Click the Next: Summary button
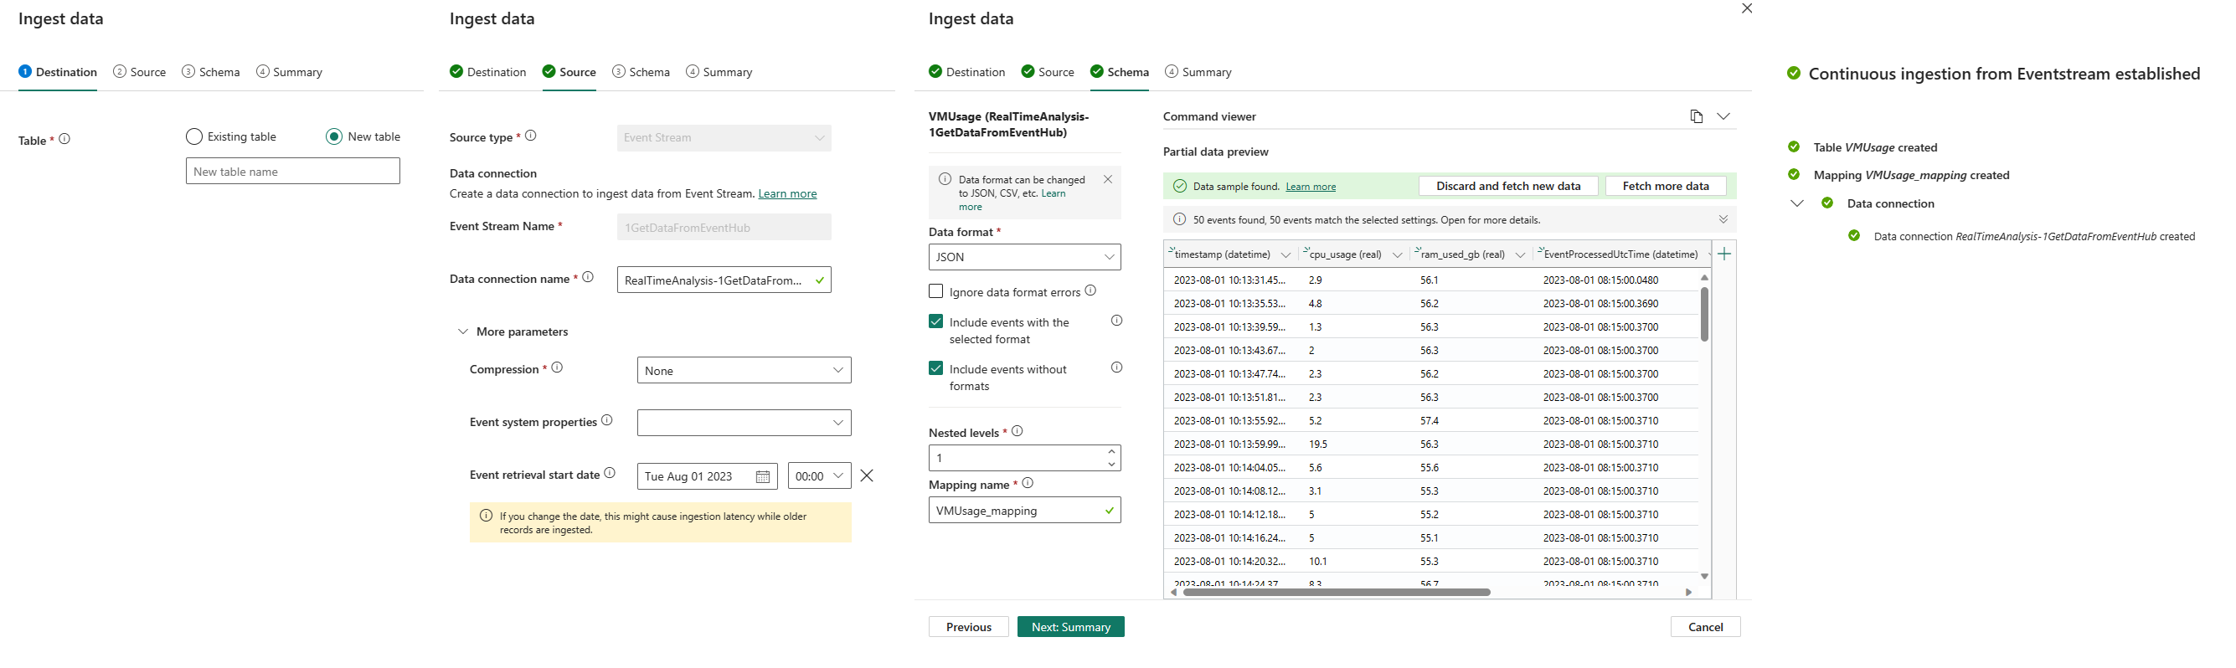The height and width of the screenshot is (668, 2236). 1070,626
